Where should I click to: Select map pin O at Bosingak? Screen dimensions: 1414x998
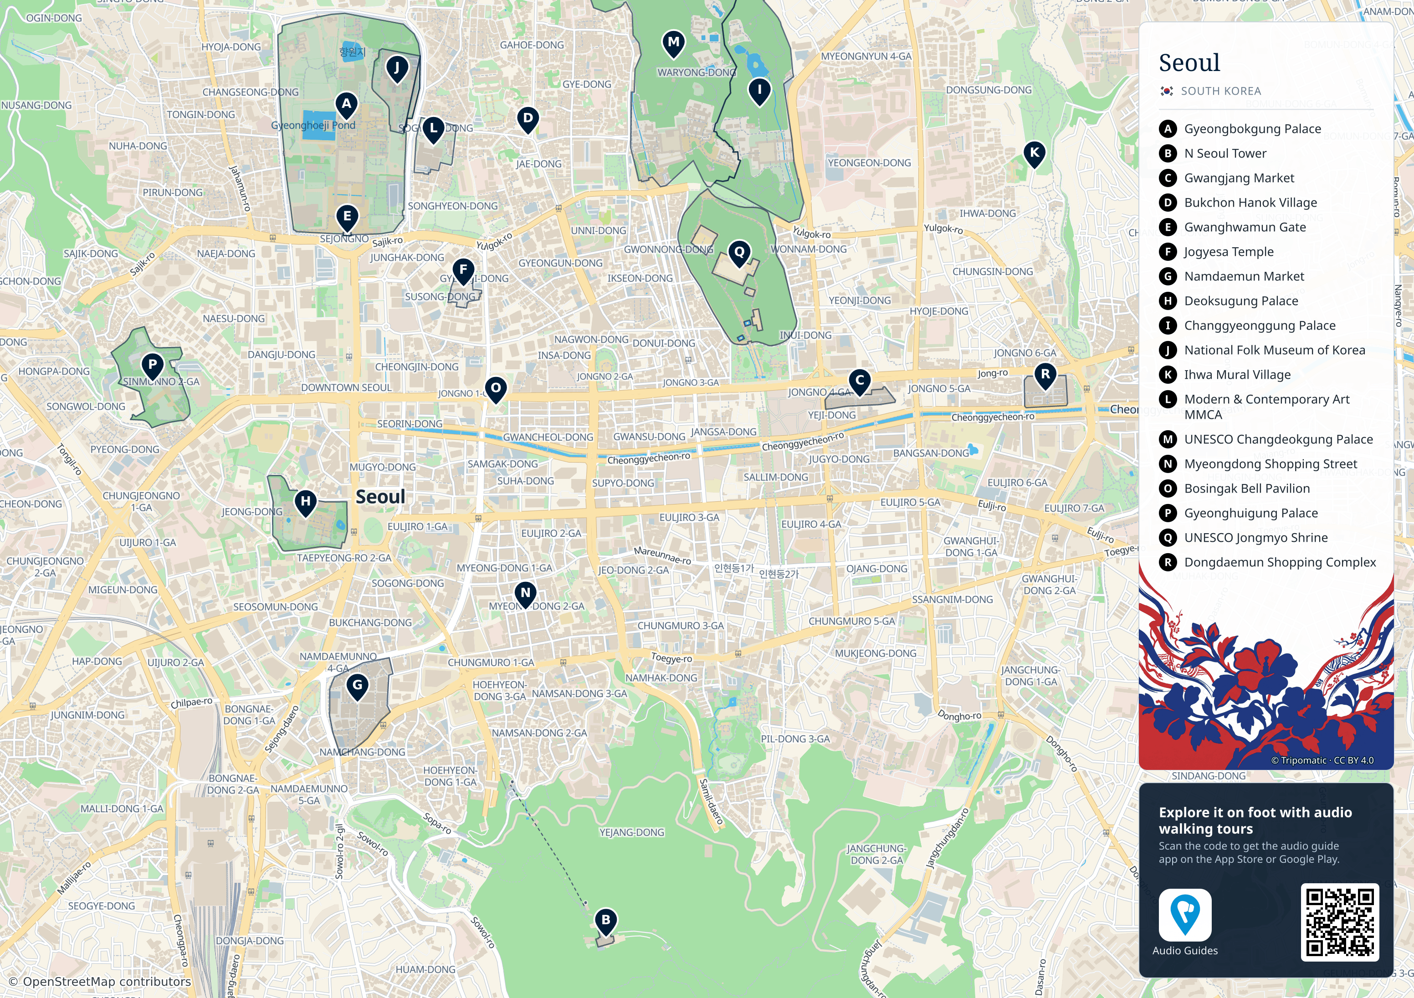coord(496,390)
